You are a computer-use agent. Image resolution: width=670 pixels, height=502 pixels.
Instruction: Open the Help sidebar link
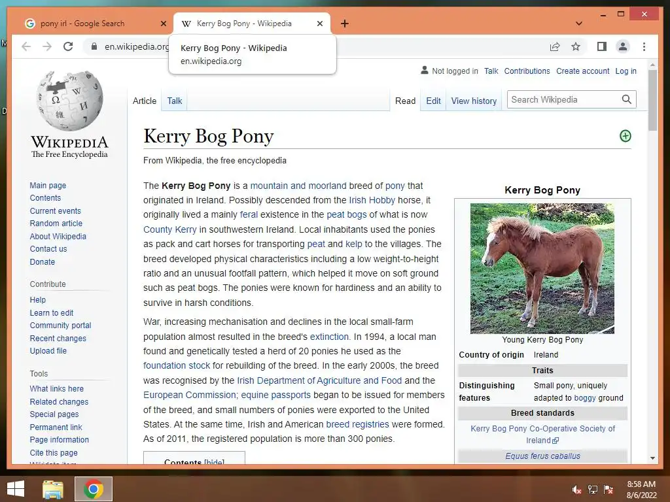[x=37, y=299]
